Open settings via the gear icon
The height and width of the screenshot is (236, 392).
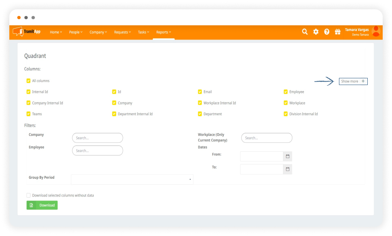point(316,32)
